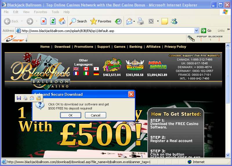Viewport: 232px width, 166px height.
Task: Open the Support site link
Action: [x=104, y=47]
